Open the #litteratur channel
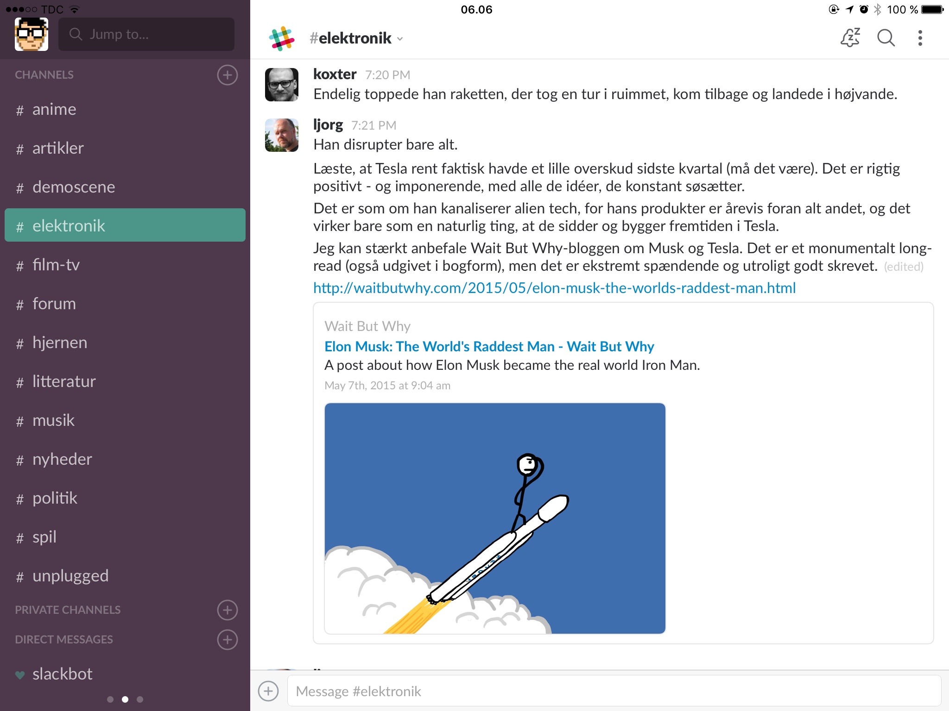 click(125, 381)
